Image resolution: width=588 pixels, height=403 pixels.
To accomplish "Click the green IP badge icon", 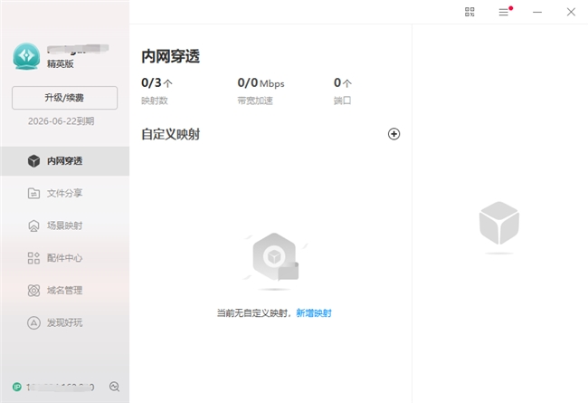I will pyautogui.click(x=17, y=387).
